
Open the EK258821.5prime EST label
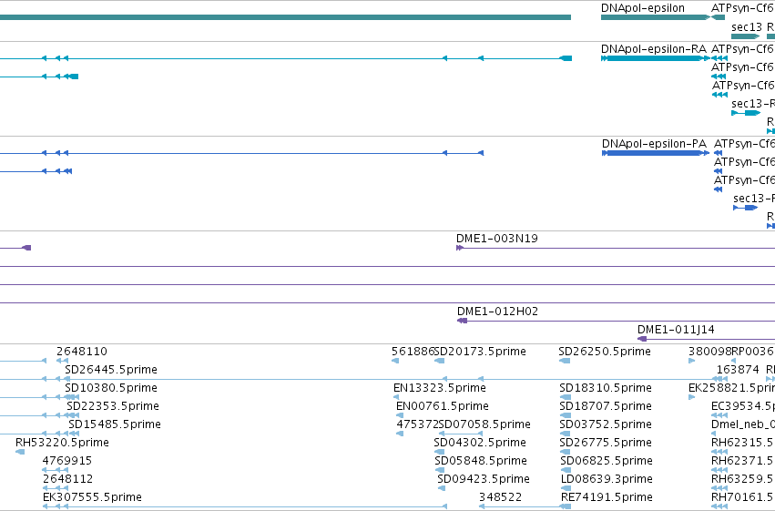click(731, 388)
